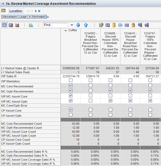Open the Find options dropdown arrow

pyautogui.click(x=72, y=25)
